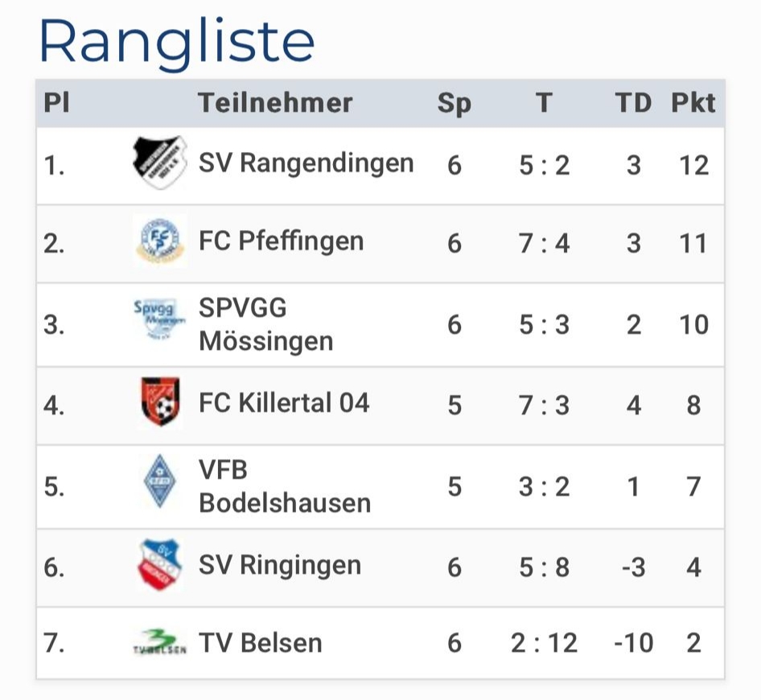Image resolution: width=761 pixels, height=700 pixels.
Task: Open the FC Pfeffingen team link
Action: (281, 241)
